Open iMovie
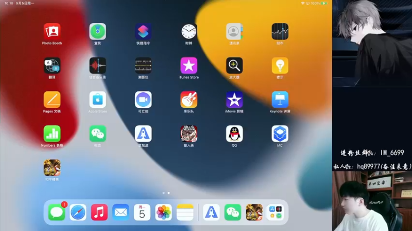This screenshot has height=231, width=412. (234, 100)
